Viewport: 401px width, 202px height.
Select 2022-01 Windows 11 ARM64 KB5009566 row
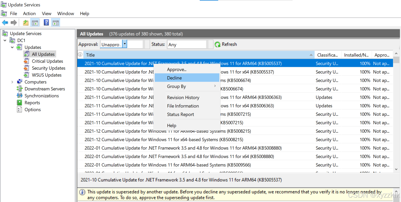click(x=235, y=165)
